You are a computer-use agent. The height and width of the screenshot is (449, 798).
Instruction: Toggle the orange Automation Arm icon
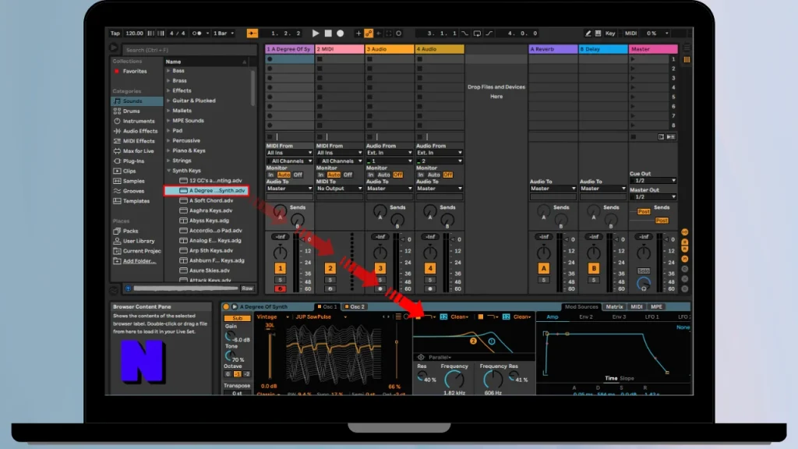(x=369, y=33)
